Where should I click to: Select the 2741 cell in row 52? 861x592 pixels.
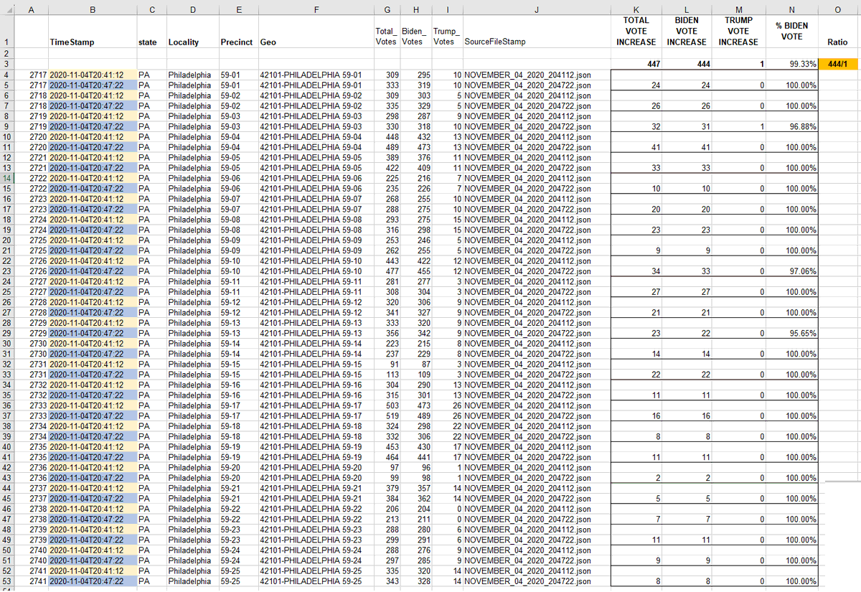(x=32, y=570)
